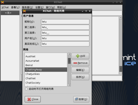Close the network list dialog via title bar X

[90, 11]
